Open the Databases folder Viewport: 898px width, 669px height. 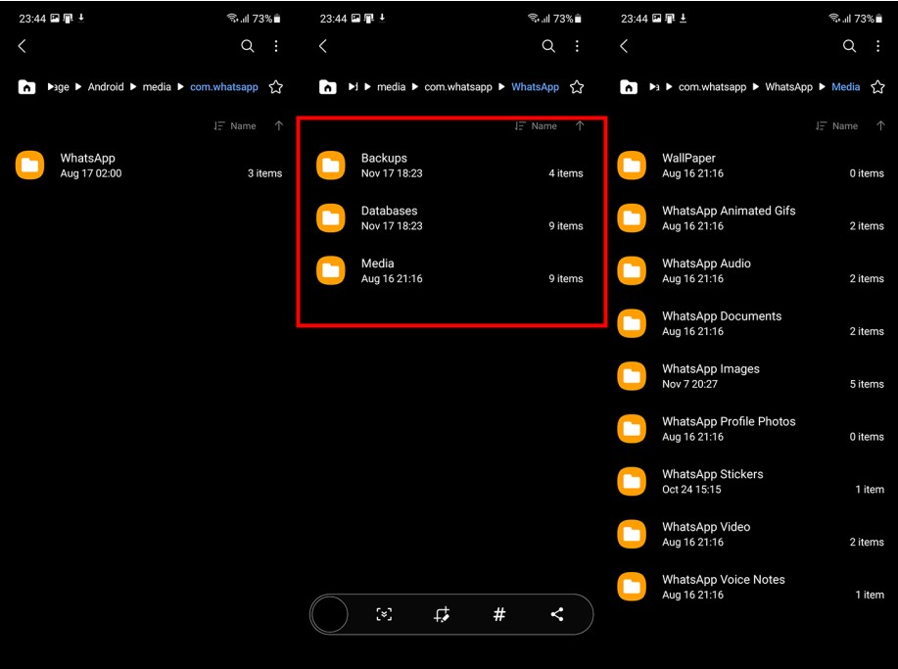(389, 217)
